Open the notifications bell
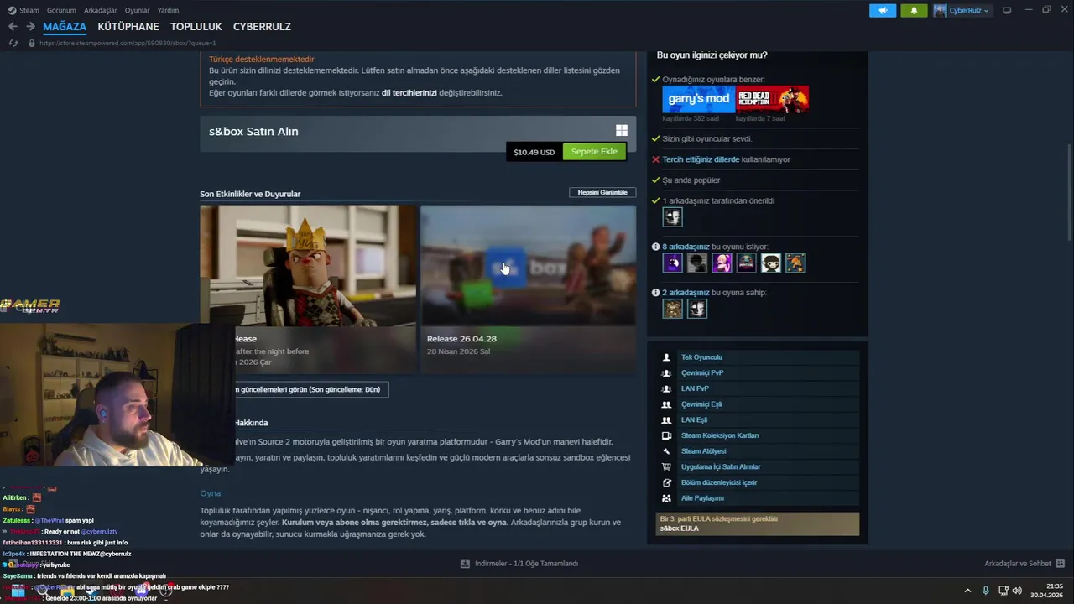Screen dimensions: 1074x604 click(914, 10)
